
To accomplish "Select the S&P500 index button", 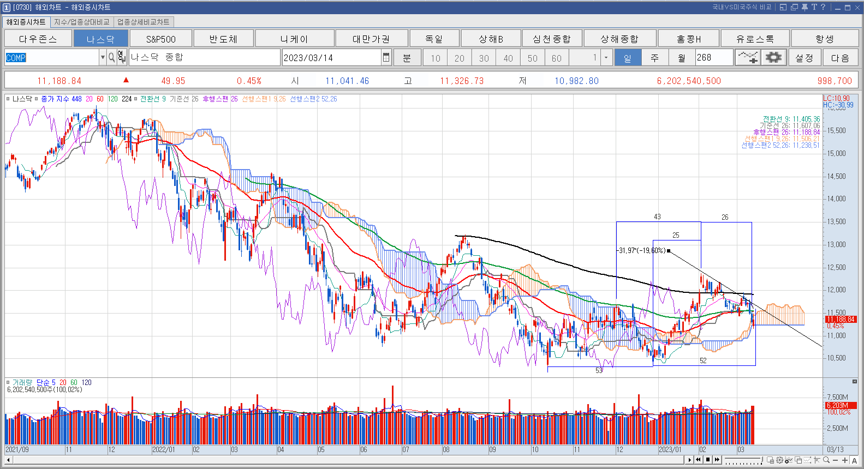I will [x=161, y=39].
